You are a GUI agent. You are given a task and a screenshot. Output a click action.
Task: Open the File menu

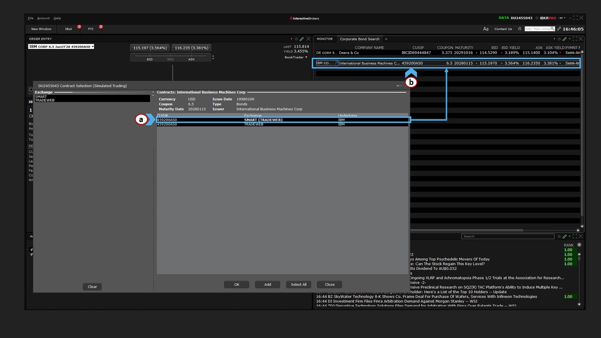tap(31, 18)
